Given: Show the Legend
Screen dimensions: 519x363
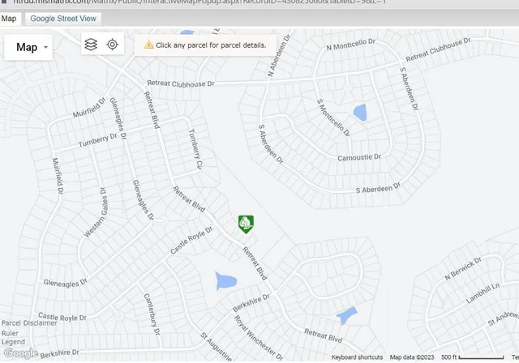Looking at the screenshot, I should point(12,341).
